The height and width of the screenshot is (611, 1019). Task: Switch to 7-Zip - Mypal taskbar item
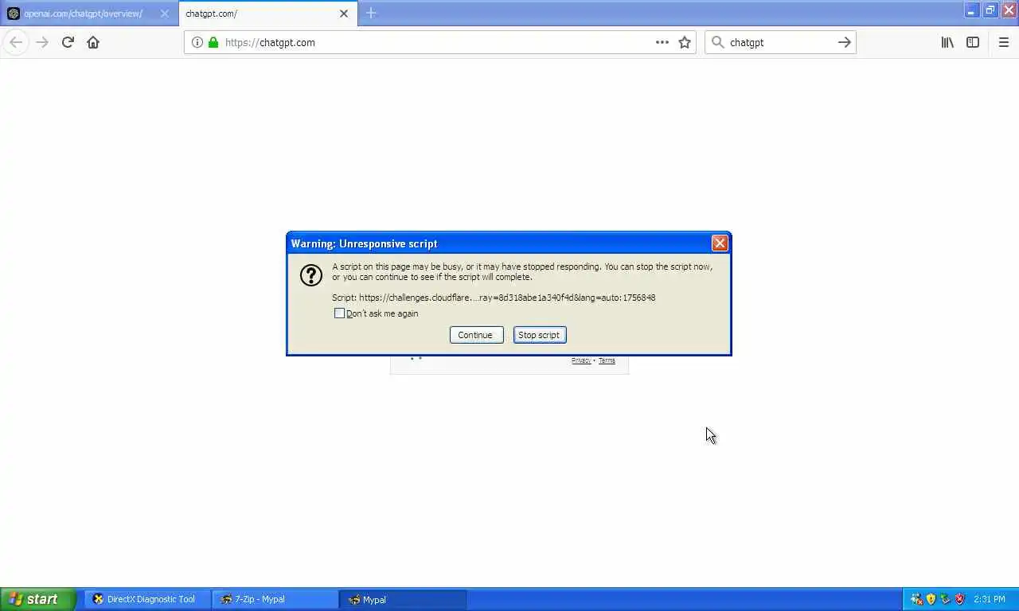click(275, 599)
